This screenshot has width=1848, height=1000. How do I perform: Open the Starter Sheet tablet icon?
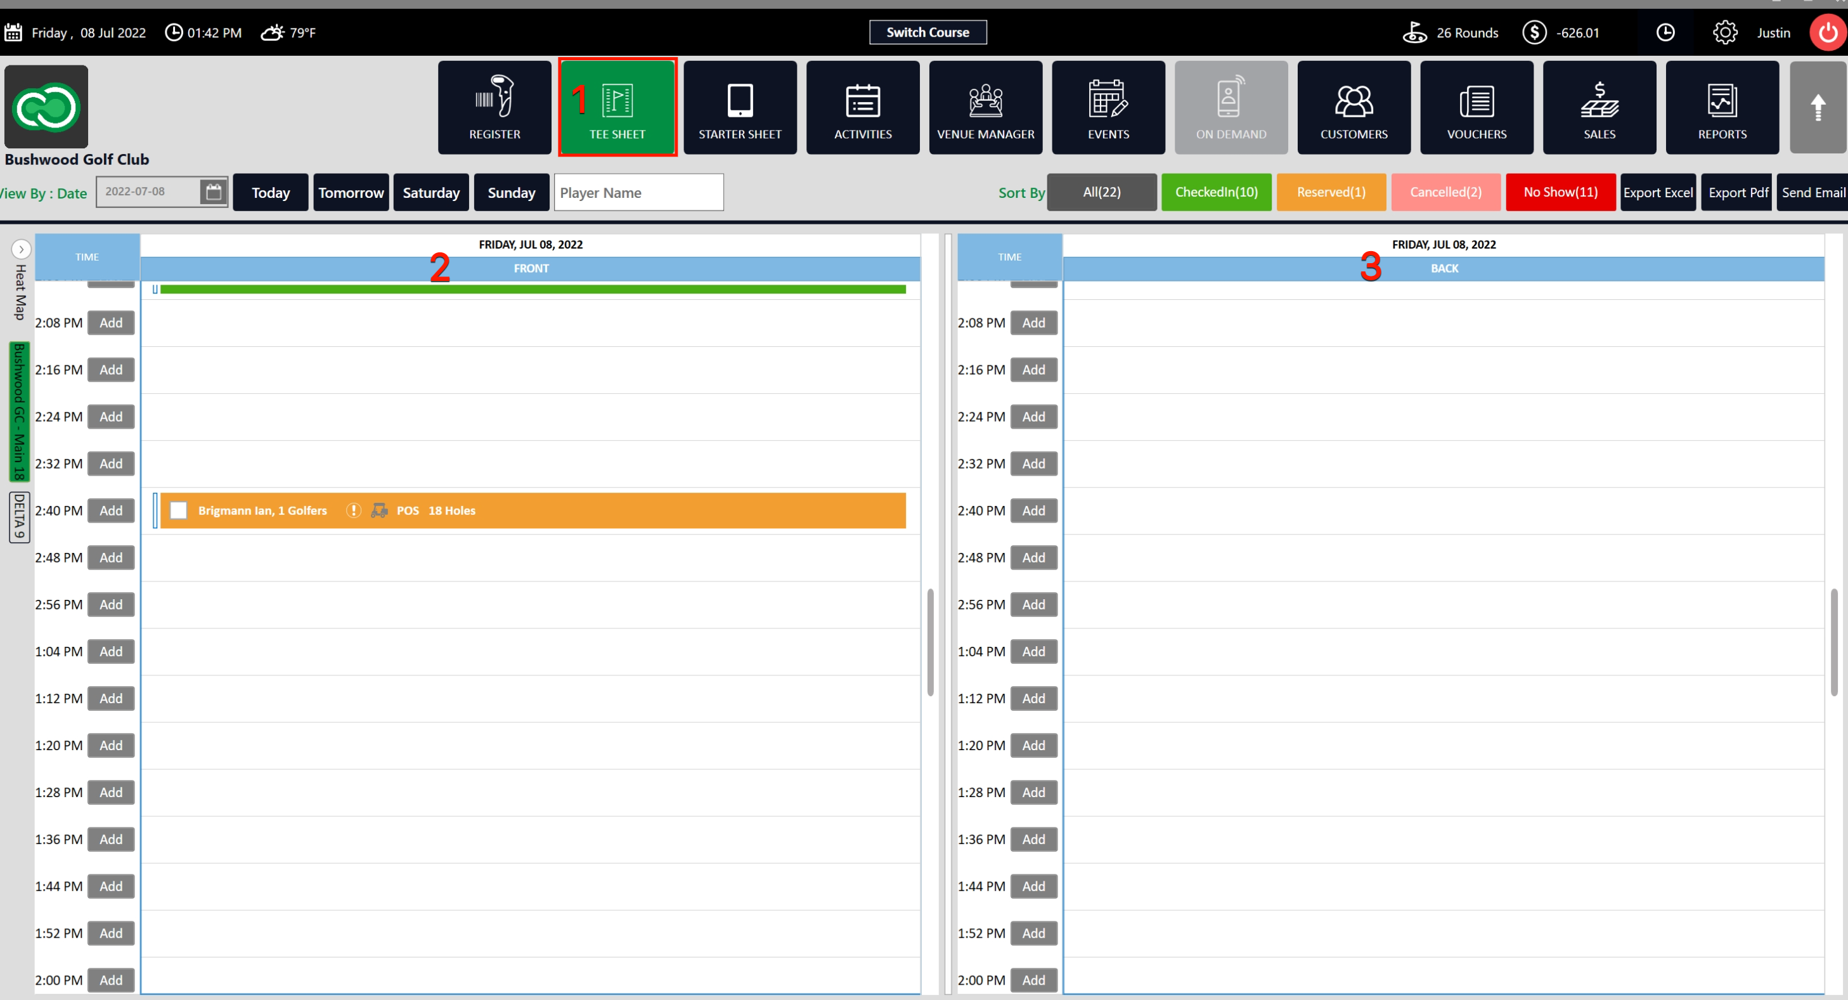tap(740, 108)
